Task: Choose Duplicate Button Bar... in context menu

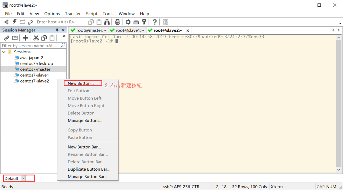Action: coord(89,169)
